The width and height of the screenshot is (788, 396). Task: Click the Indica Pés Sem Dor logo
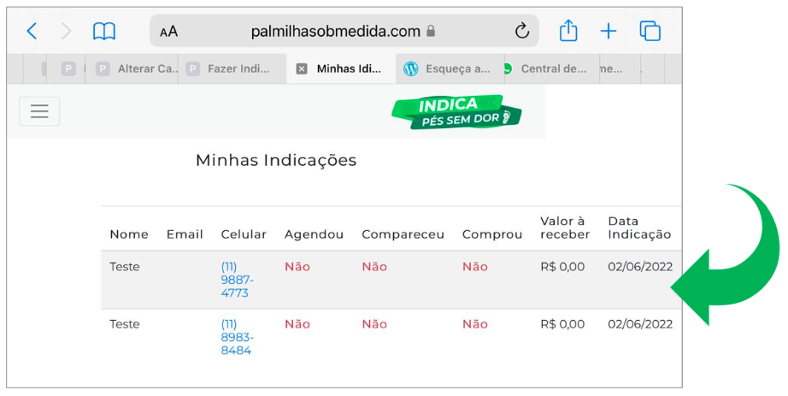click(x=456, y=112)
